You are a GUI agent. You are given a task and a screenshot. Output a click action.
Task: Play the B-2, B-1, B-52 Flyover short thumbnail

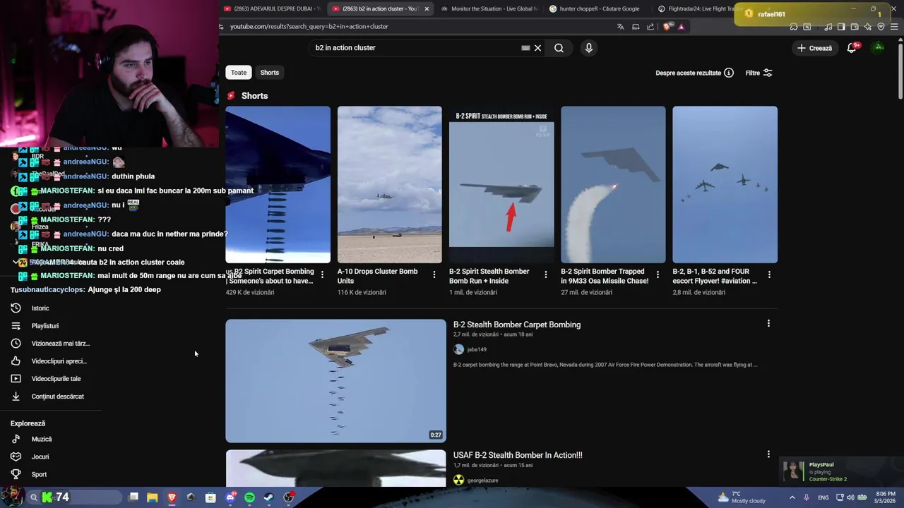pos(725,184)
